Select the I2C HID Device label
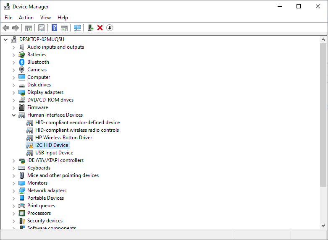This screenshot has width=328, height=240. point(52,145)
